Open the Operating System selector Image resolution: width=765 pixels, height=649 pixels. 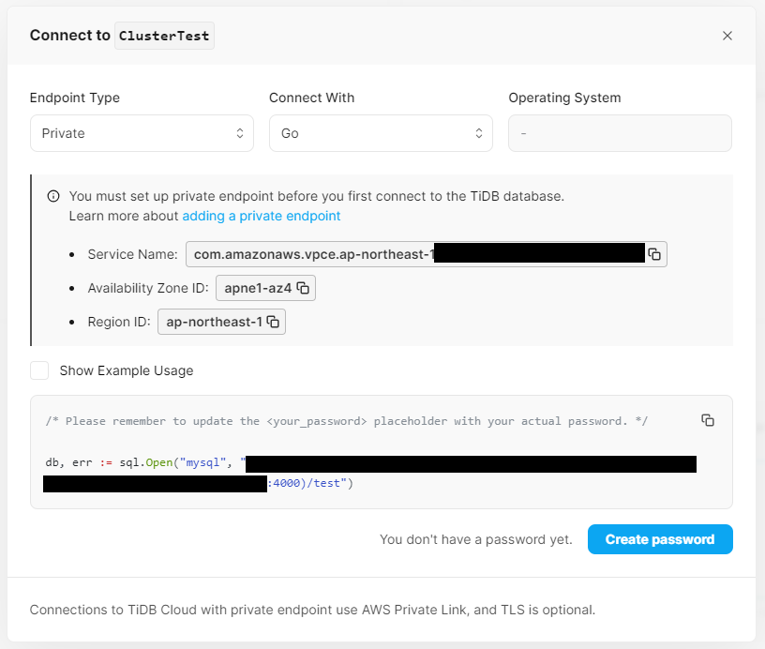[620, 133]
